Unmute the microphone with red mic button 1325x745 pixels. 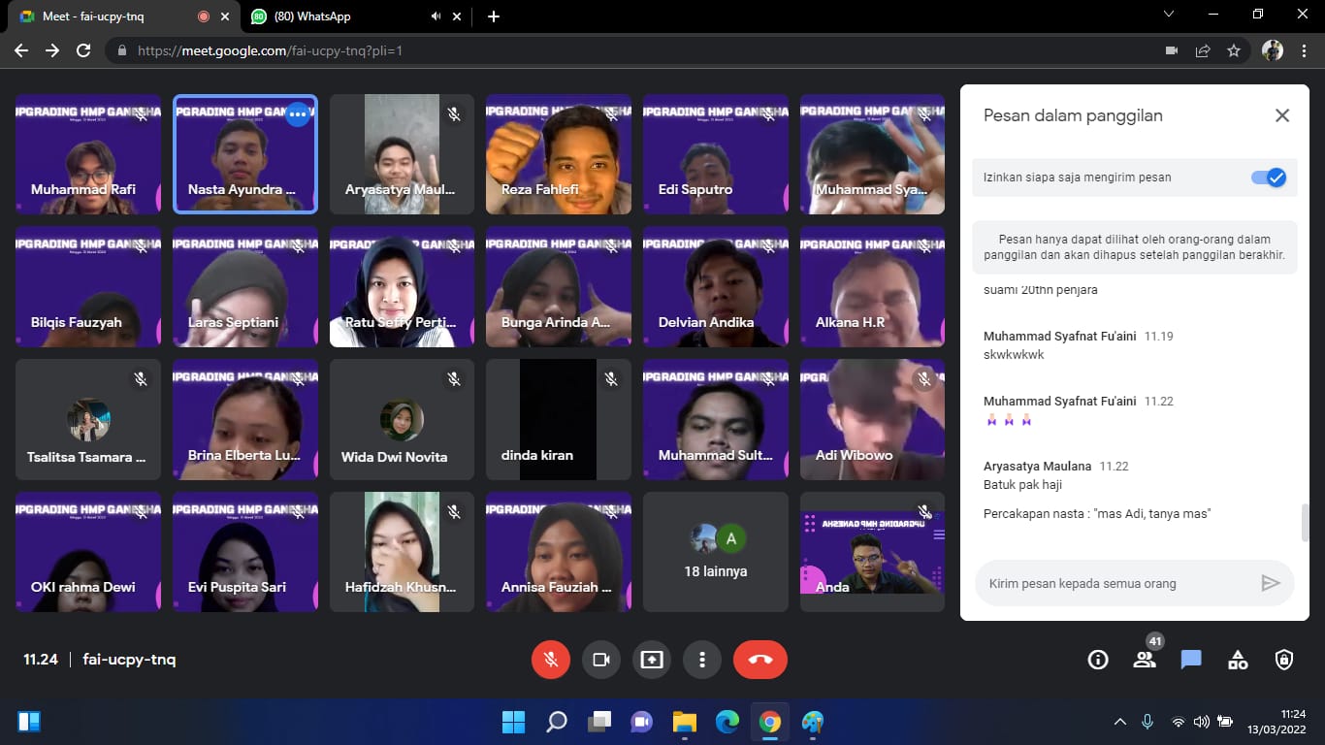click(x=551, y=660)
